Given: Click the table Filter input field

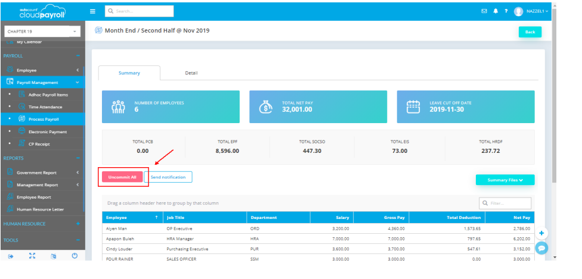Looking at the screenshot, I should pyautogui.click(x=509, y=203).
